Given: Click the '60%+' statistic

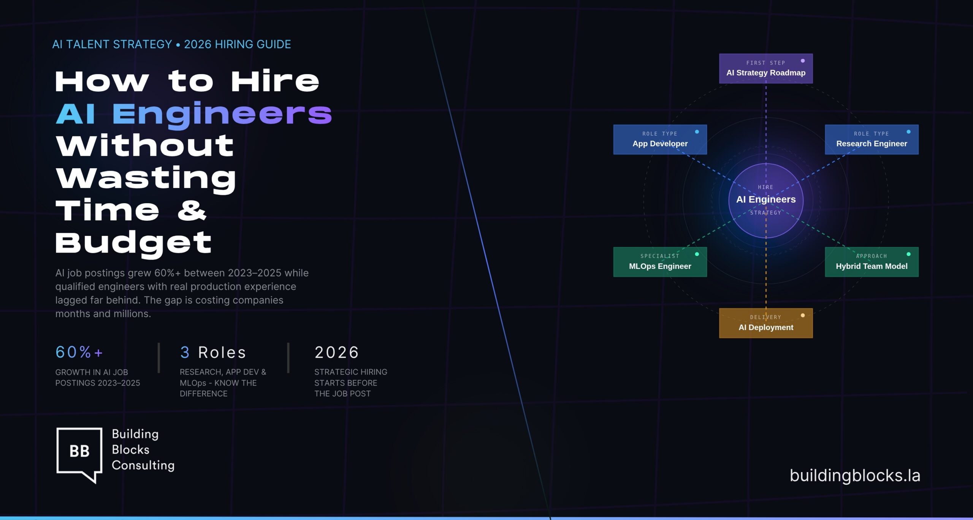Looking at the screenshot, I should click(79, 352).
